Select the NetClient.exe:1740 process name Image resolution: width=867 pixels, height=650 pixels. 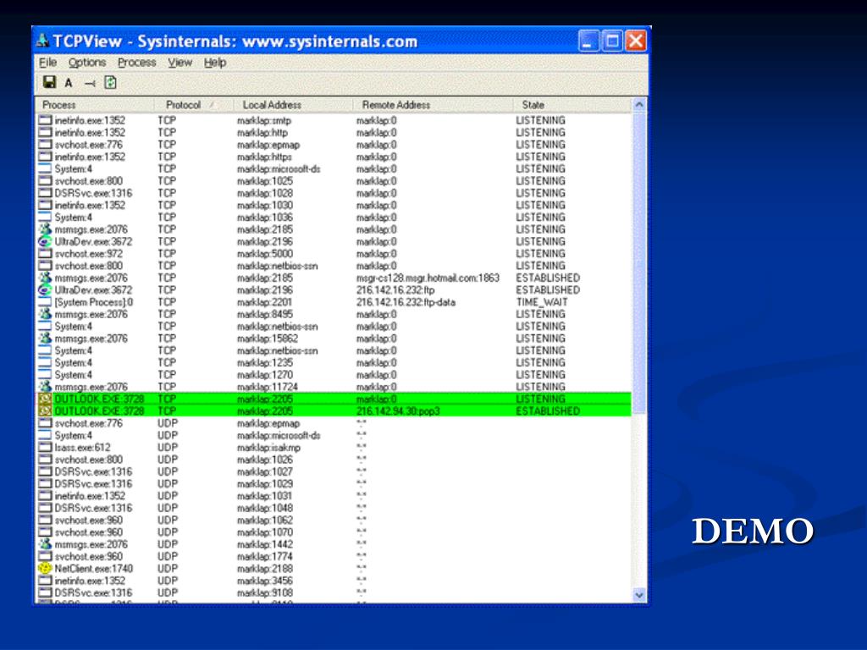tap(93, 568)
